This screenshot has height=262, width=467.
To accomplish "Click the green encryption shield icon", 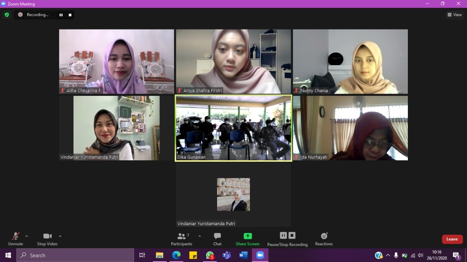I will (x=7, y=15).
